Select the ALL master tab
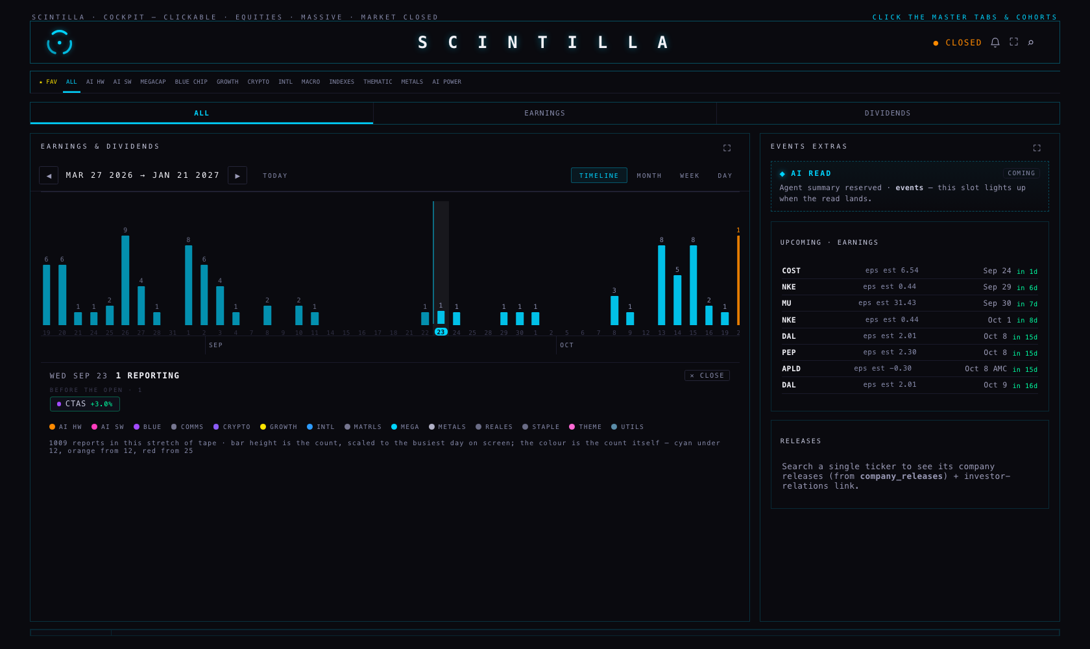Image resolution: width=1090 pixels, height=649 pixels. tap(202, 113)
